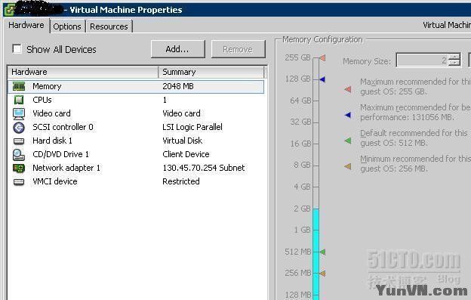Click the 2048 MB summary value
Viewport: 471px width, 300px height.
point(178,87)
